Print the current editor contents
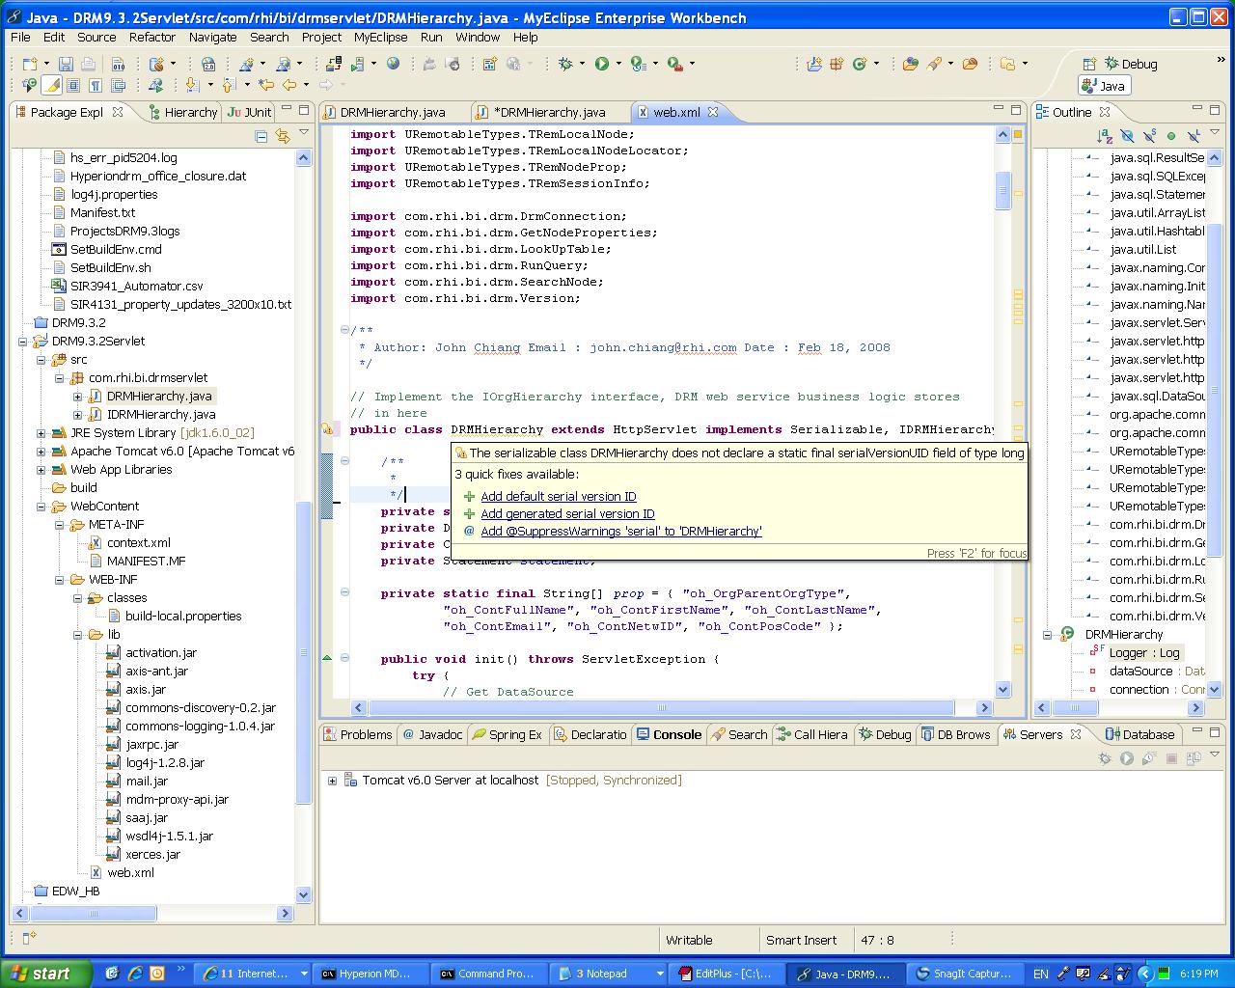1235x988 pixels. (88, 64)
